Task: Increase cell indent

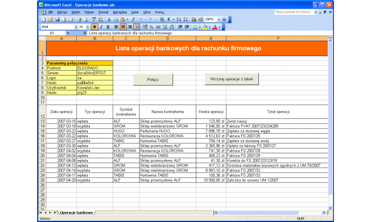Action: (187, 27)
